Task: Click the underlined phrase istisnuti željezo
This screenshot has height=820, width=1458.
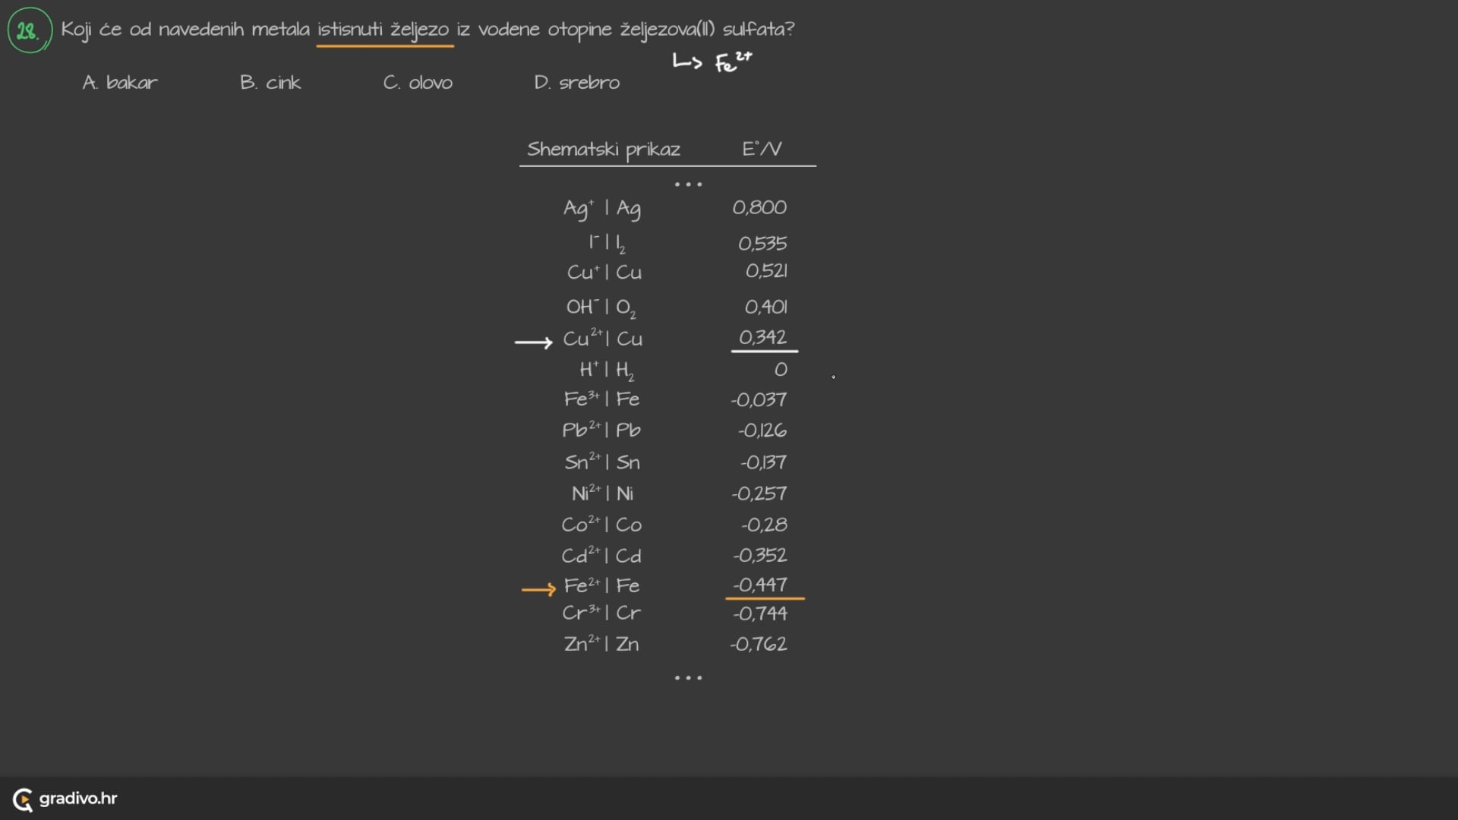Action: [384, 30]
